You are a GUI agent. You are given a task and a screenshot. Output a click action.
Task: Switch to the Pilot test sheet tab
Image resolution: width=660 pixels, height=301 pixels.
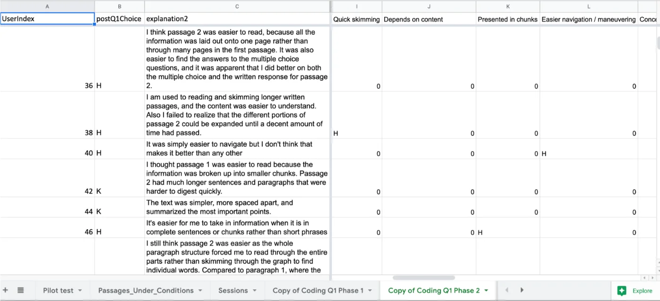click(58, 291)
